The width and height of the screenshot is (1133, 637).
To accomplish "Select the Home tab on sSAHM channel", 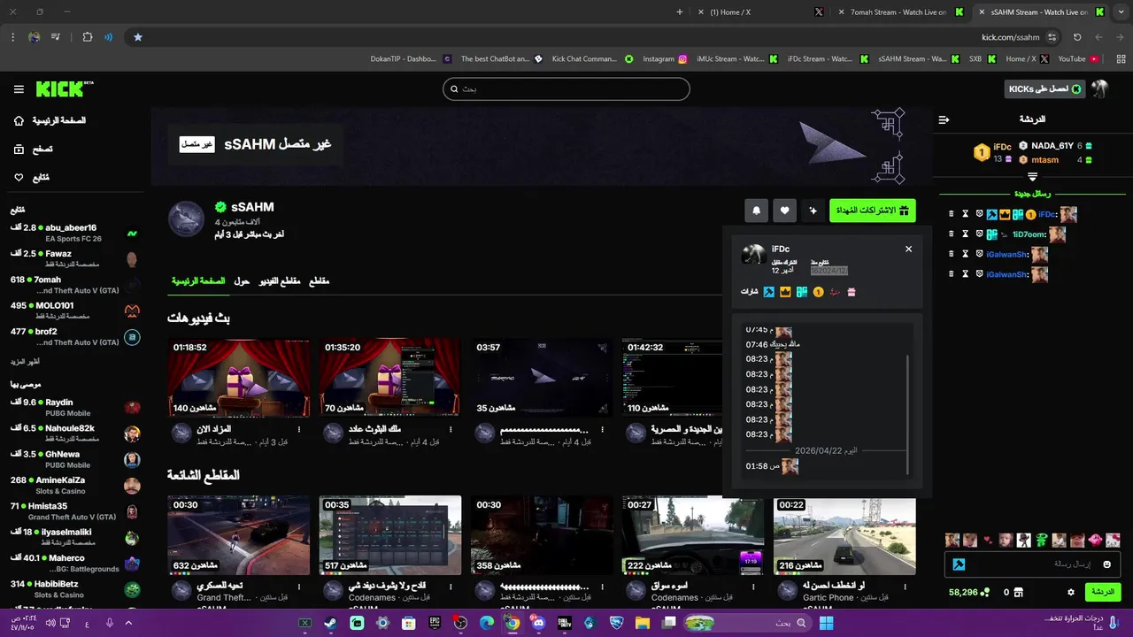I will pos(198,281).
